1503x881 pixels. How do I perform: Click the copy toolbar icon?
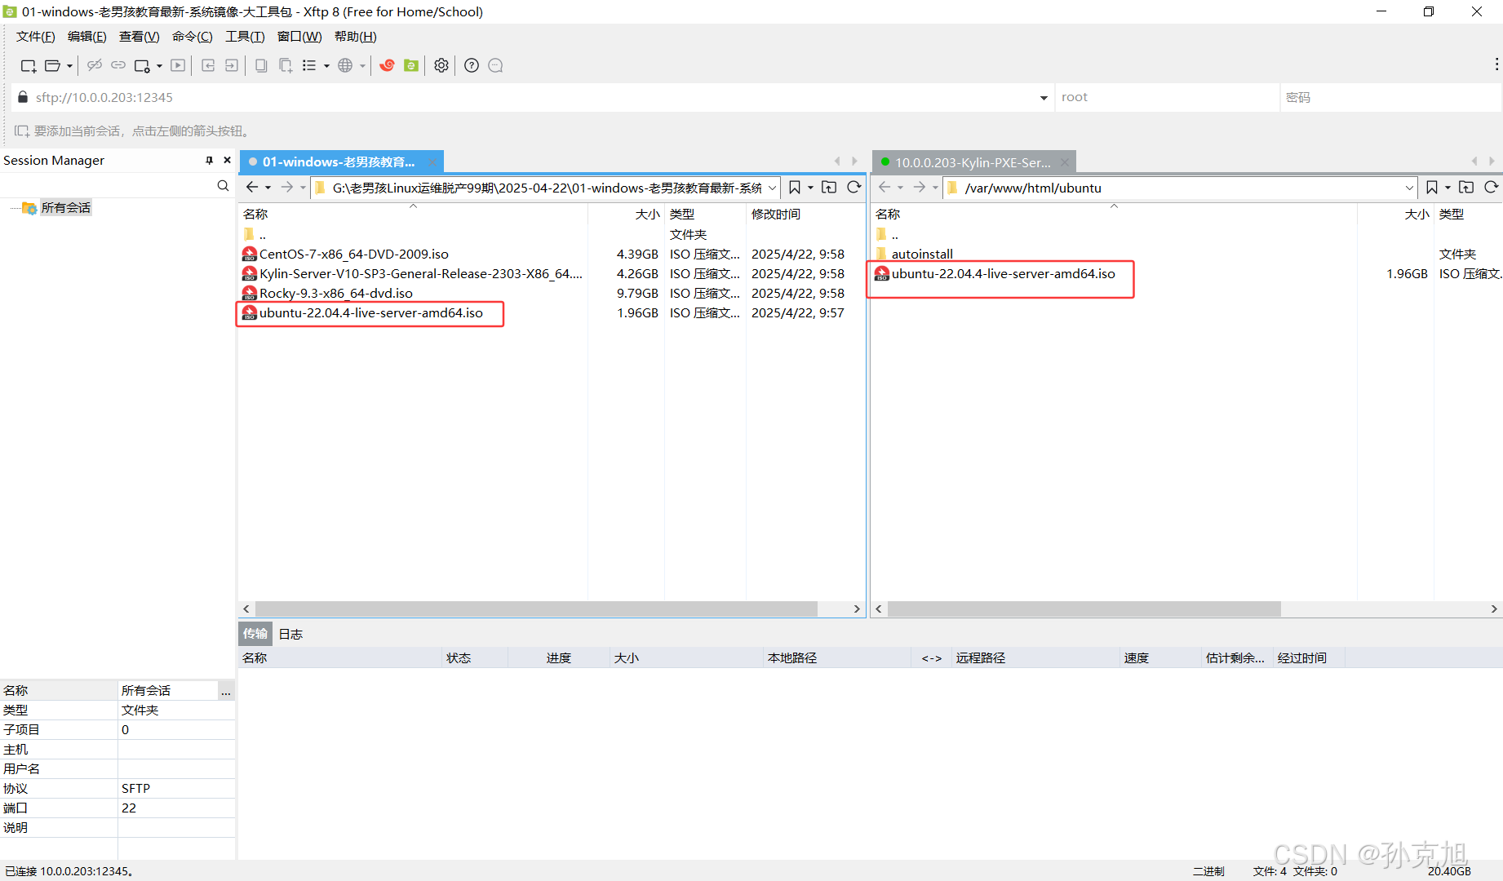261,65
